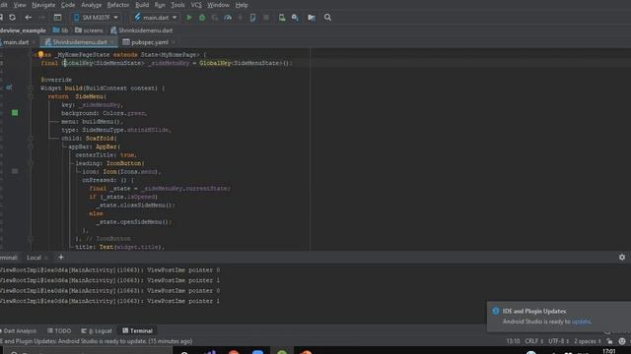Click the lightbulb intention icon in the editor
This screenshot has height=354, width=631.
pyautogui.click(x=40, y=54)
